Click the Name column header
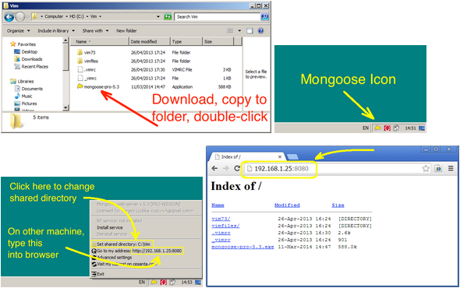Image resolution: width=460 pixels, height=288 pixels. click(100, 41)
